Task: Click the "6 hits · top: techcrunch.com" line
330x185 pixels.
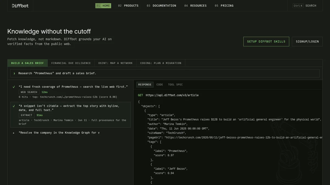Action: [x=68, y=97]
